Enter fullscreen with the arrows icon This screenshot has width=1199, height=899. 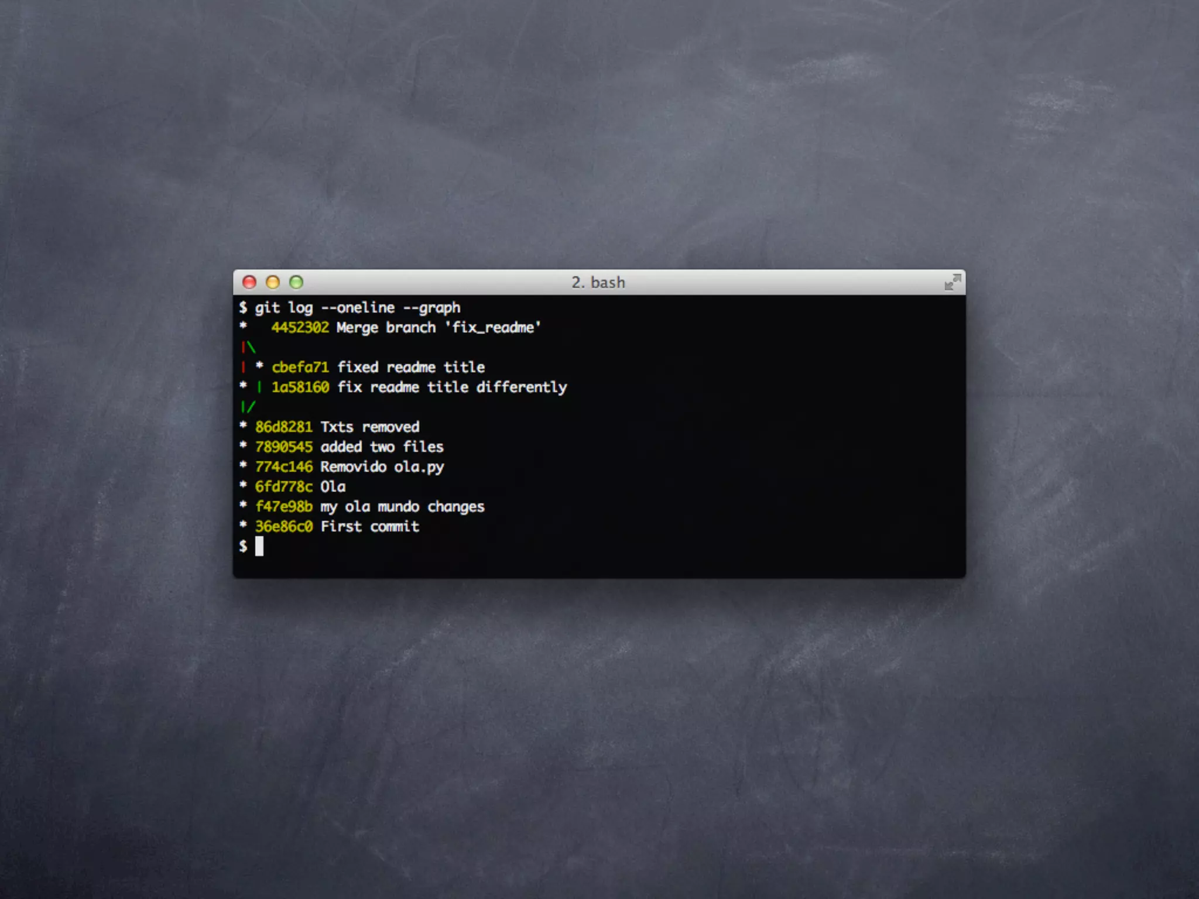953,282
